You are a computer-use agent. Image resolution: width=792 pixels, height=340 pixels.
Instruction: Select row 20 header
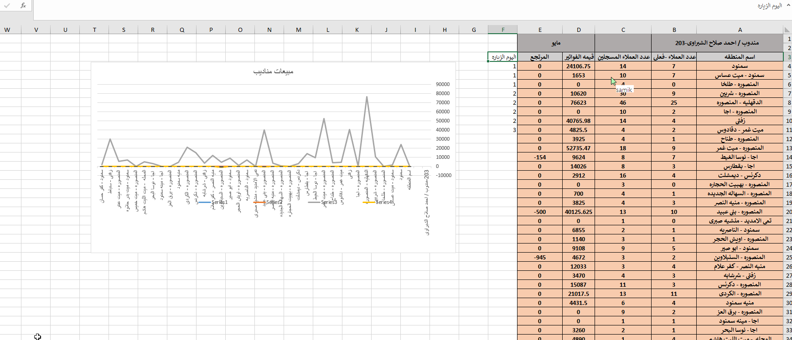[788, 212]
